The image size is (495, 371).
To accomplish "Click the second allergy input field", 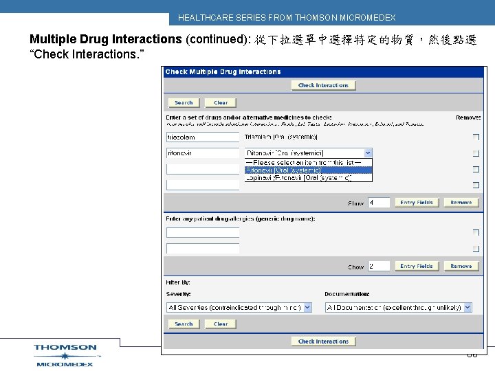I will pos(203,249).
